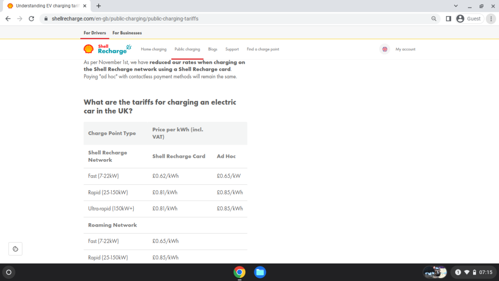
Task: Click the padlock site info icon
Action: coord(46,19)
